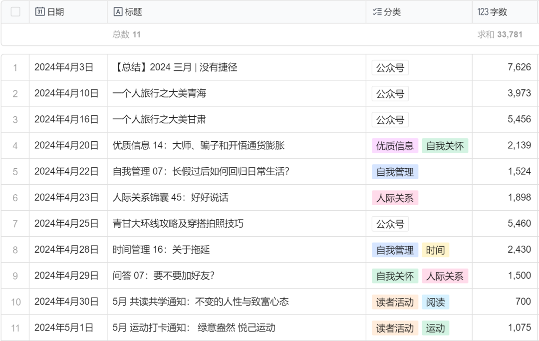Click the 自我关怀 tag in the 优质信息 14 row
The image size is (539, 341).
tap(445, 146)
